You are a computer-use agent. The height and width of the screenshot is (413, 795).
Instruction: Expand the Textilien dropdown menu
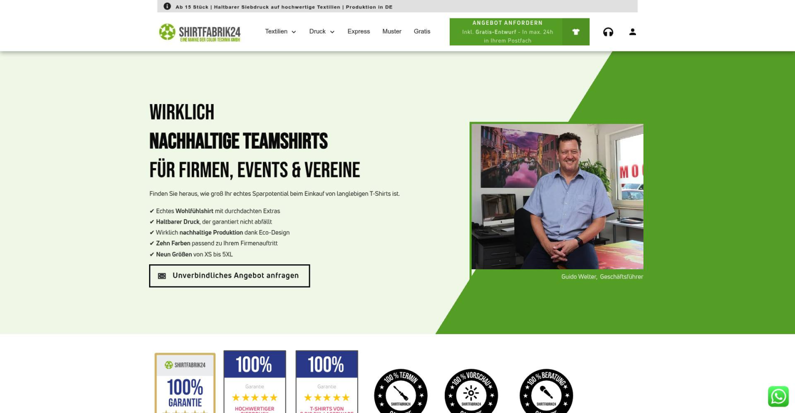coord(280,31)
